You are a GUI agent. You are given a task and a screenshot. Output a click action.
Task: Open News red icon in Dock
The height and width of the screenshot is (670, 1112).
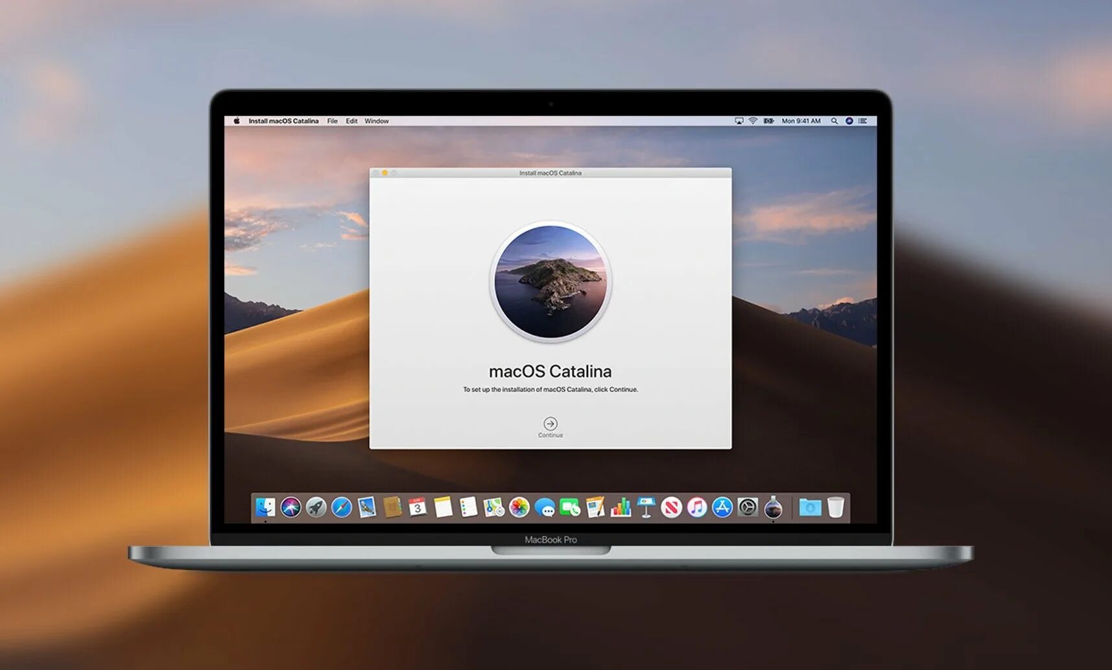(x=671, y=507)
